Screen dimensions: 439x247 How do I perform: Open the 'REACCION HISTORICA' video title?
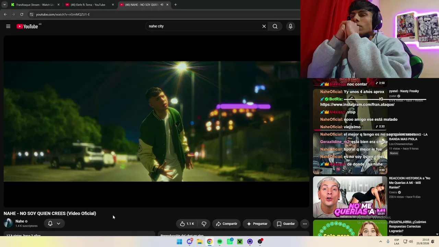[x=410, y=183]
